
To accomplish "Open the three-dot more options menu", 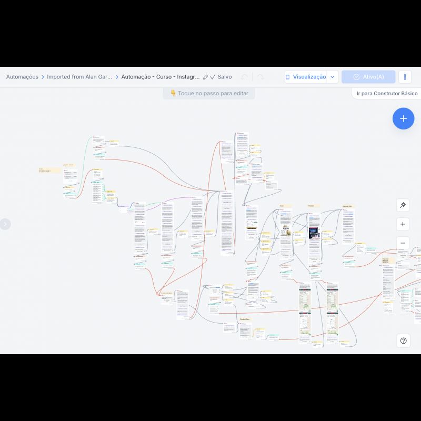I will tap(405, 77).
